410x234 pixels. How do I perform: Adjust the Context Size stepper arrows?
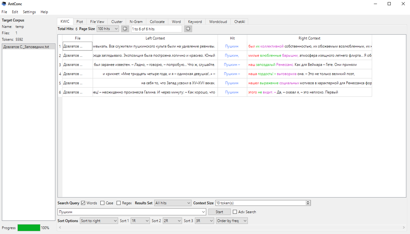[x=308, y=203]
